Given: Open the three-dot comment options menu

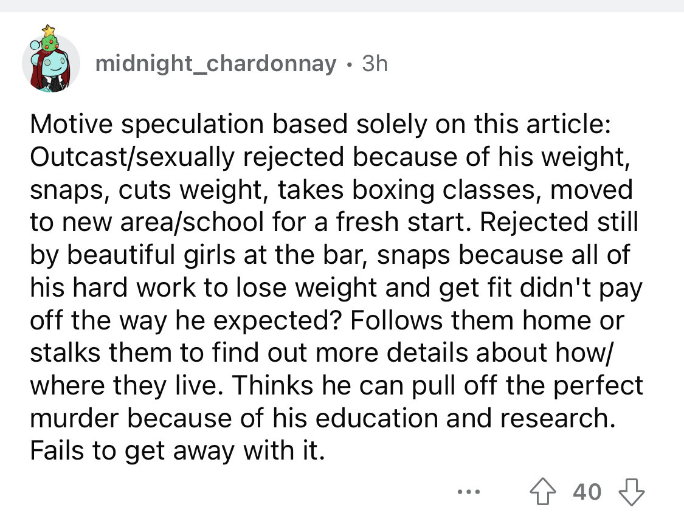Looking at the screenshot, I should pos(469,492).
